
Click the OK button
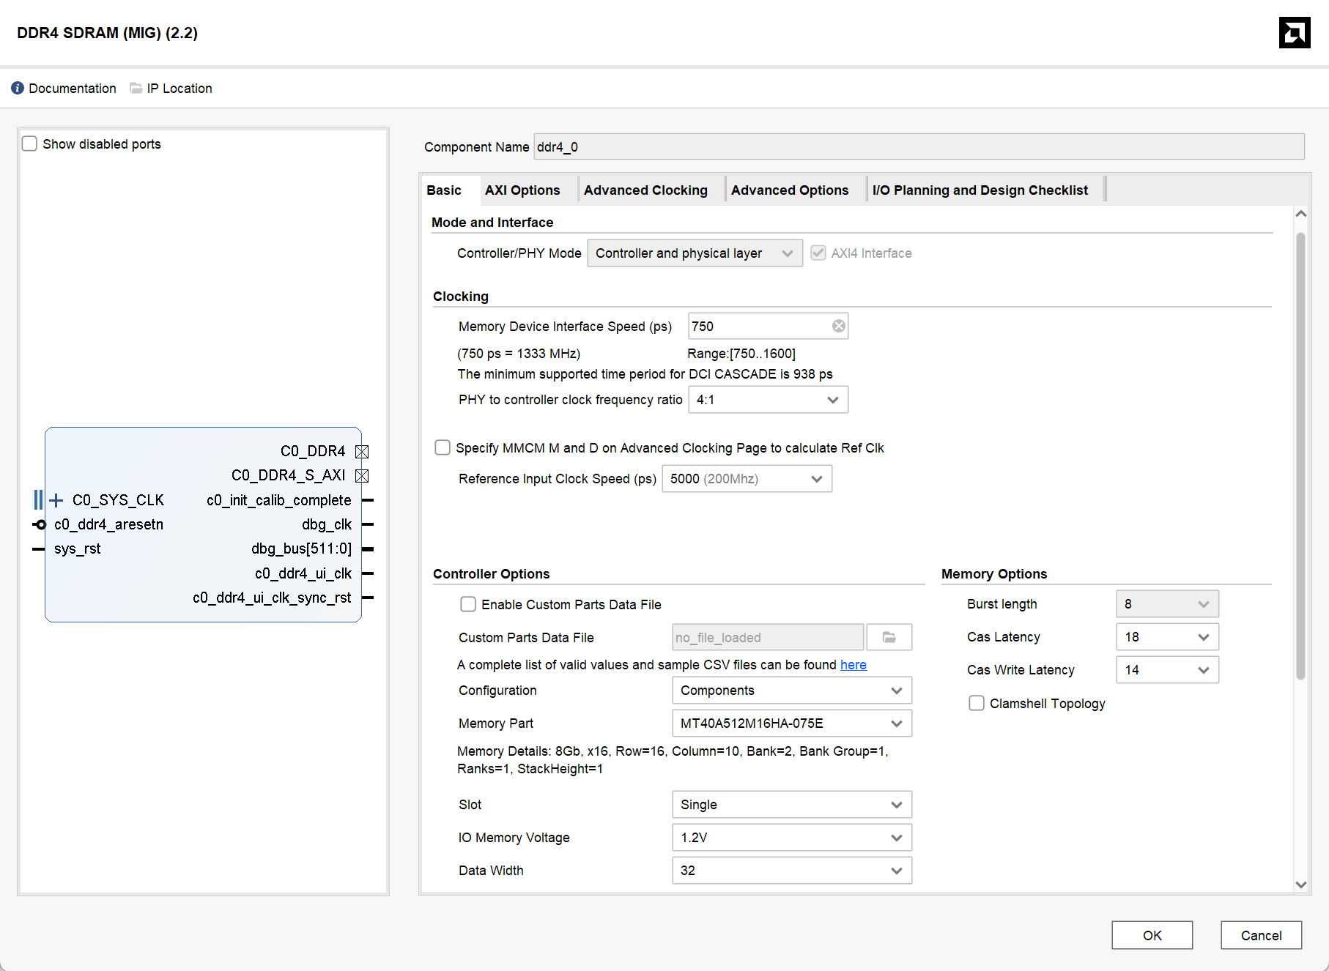(x=1152, y=935)
